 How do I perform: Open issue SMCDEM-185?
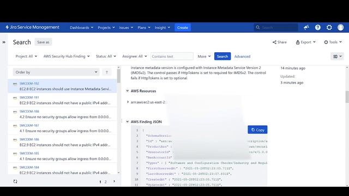pyautogui.click(x=29, y=154)
